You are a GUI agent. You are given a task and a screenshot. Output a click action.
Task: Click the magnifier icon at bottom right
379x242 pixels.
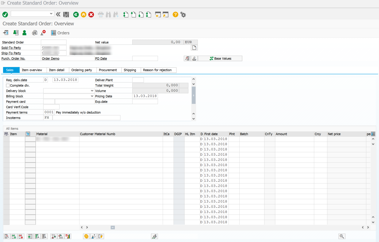[342, 236]
